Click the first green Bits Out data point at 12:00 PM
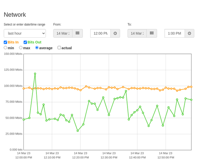This screenshot has height=160, width=198. [24, 120]
